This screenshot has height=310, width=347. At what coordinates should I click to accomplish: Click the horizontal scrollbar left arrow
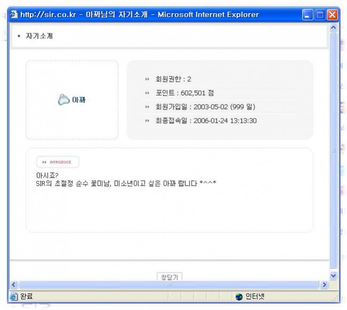click(14, 284)
